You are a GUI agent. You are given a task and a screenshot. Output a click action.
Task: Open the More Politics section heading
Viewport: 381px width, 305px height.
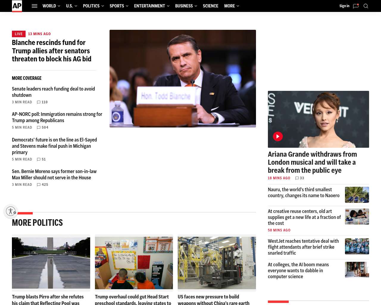point(37,223)
